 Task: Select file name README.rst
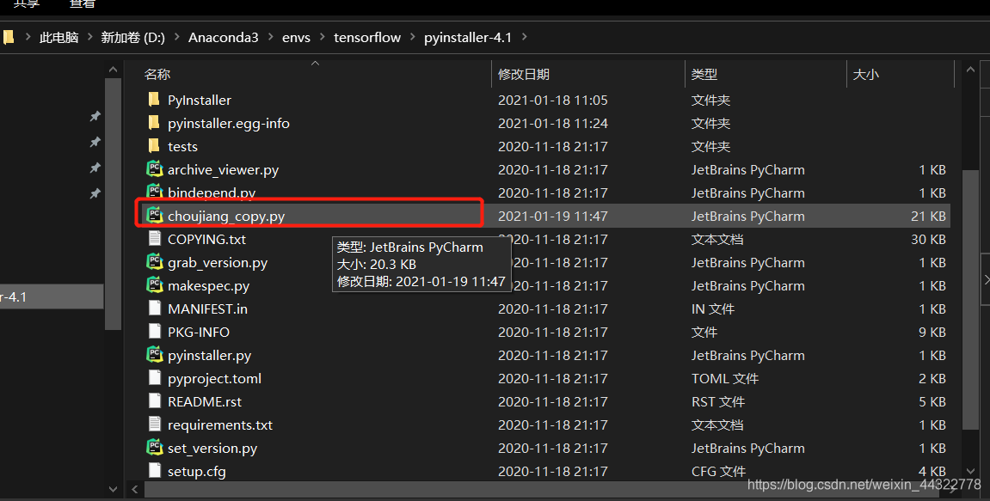[205, 401]
